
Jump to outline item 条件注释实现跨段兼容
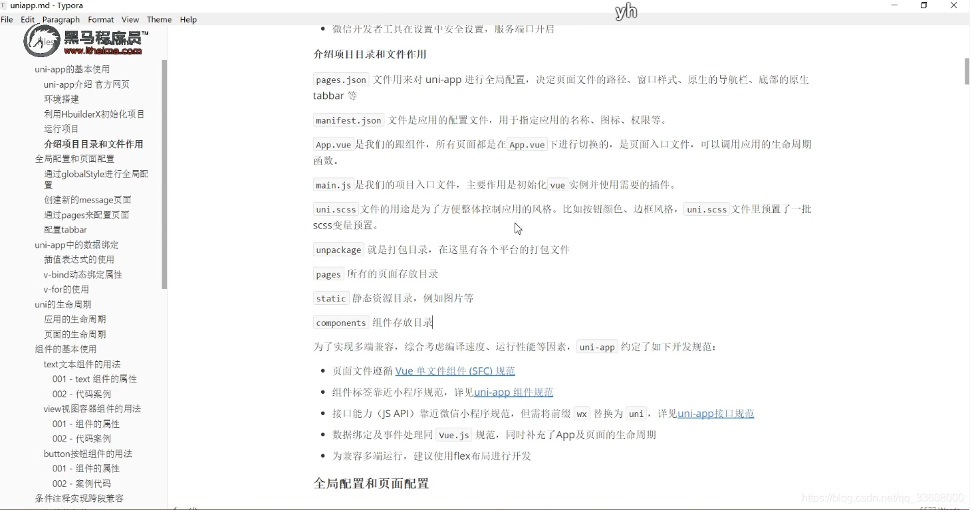pyautogui.click(x=80, y=499)
